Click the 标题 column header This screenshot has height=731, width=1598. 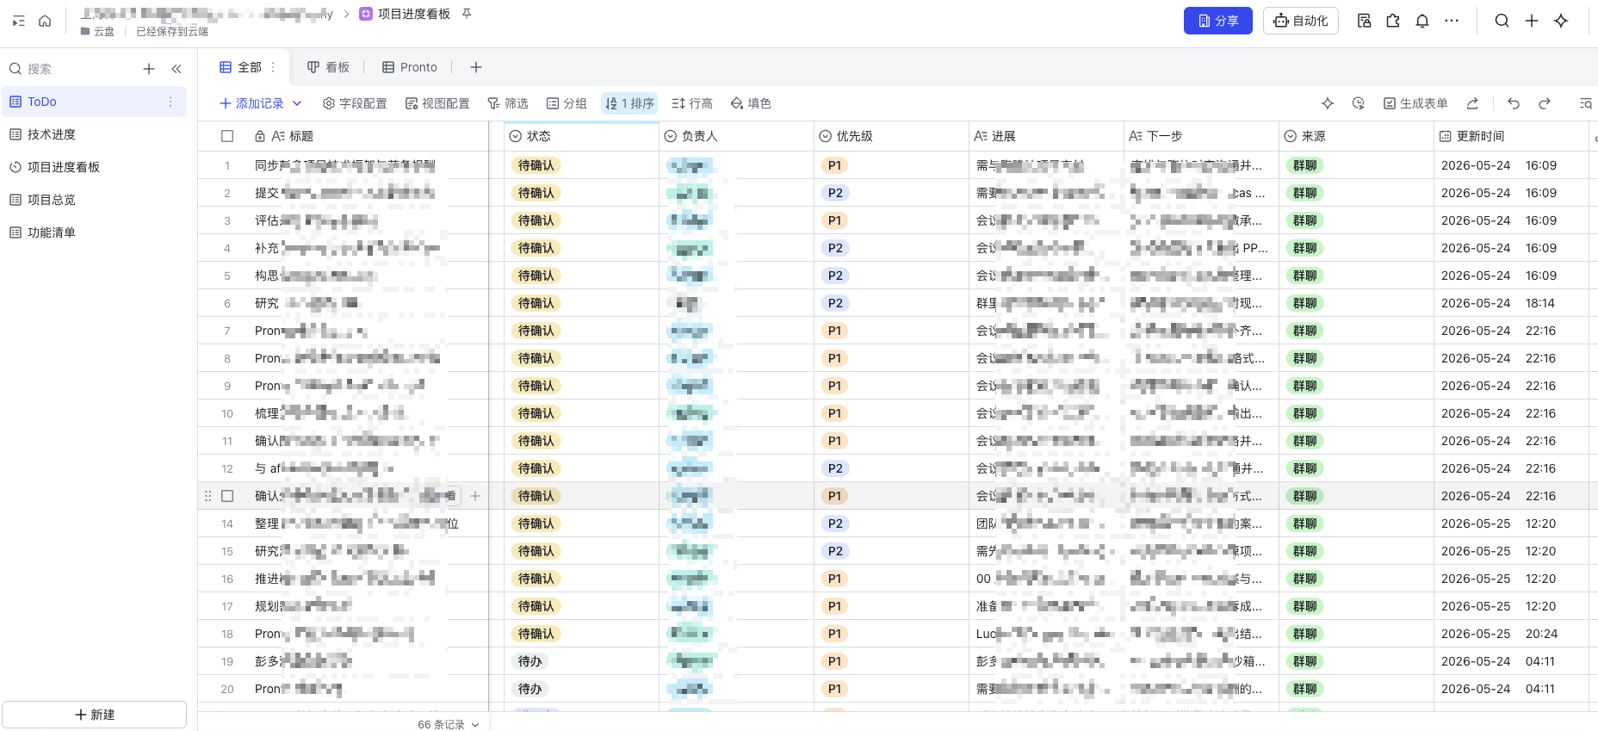tap(370, 136)
